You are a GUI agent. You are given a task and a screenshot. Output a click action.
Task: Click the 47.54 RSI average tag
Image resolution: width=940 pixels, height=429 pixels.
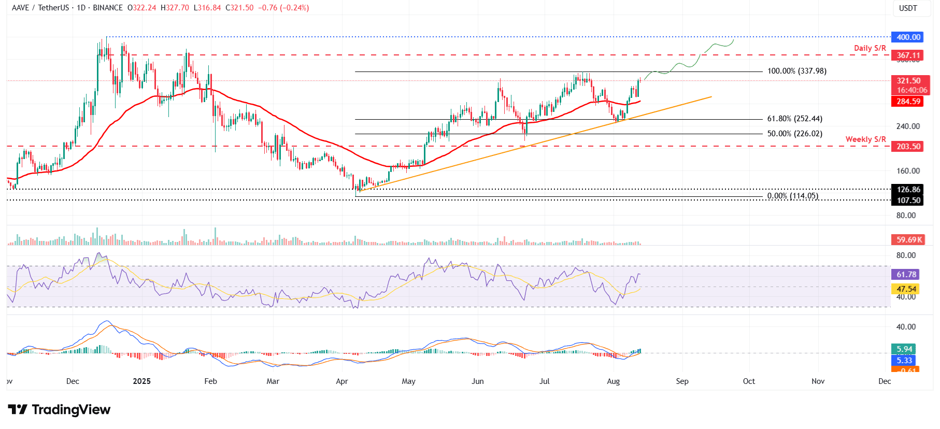point(906,289)
